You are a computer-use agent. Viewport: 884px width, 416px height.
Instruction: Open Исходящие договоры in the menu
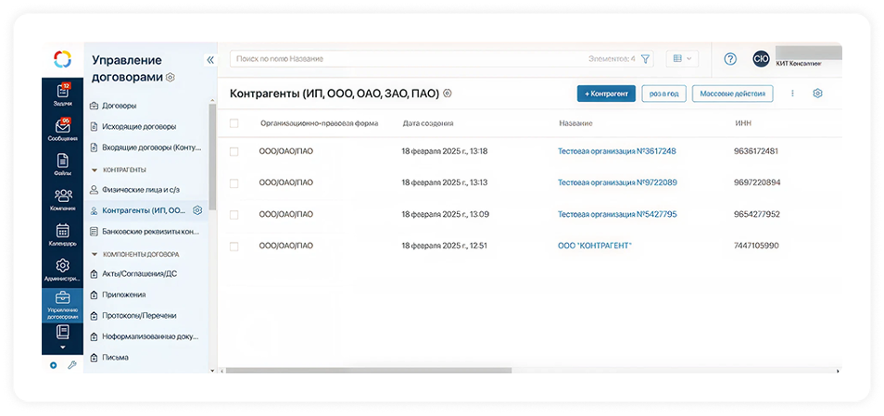click(x=138, y=126)
